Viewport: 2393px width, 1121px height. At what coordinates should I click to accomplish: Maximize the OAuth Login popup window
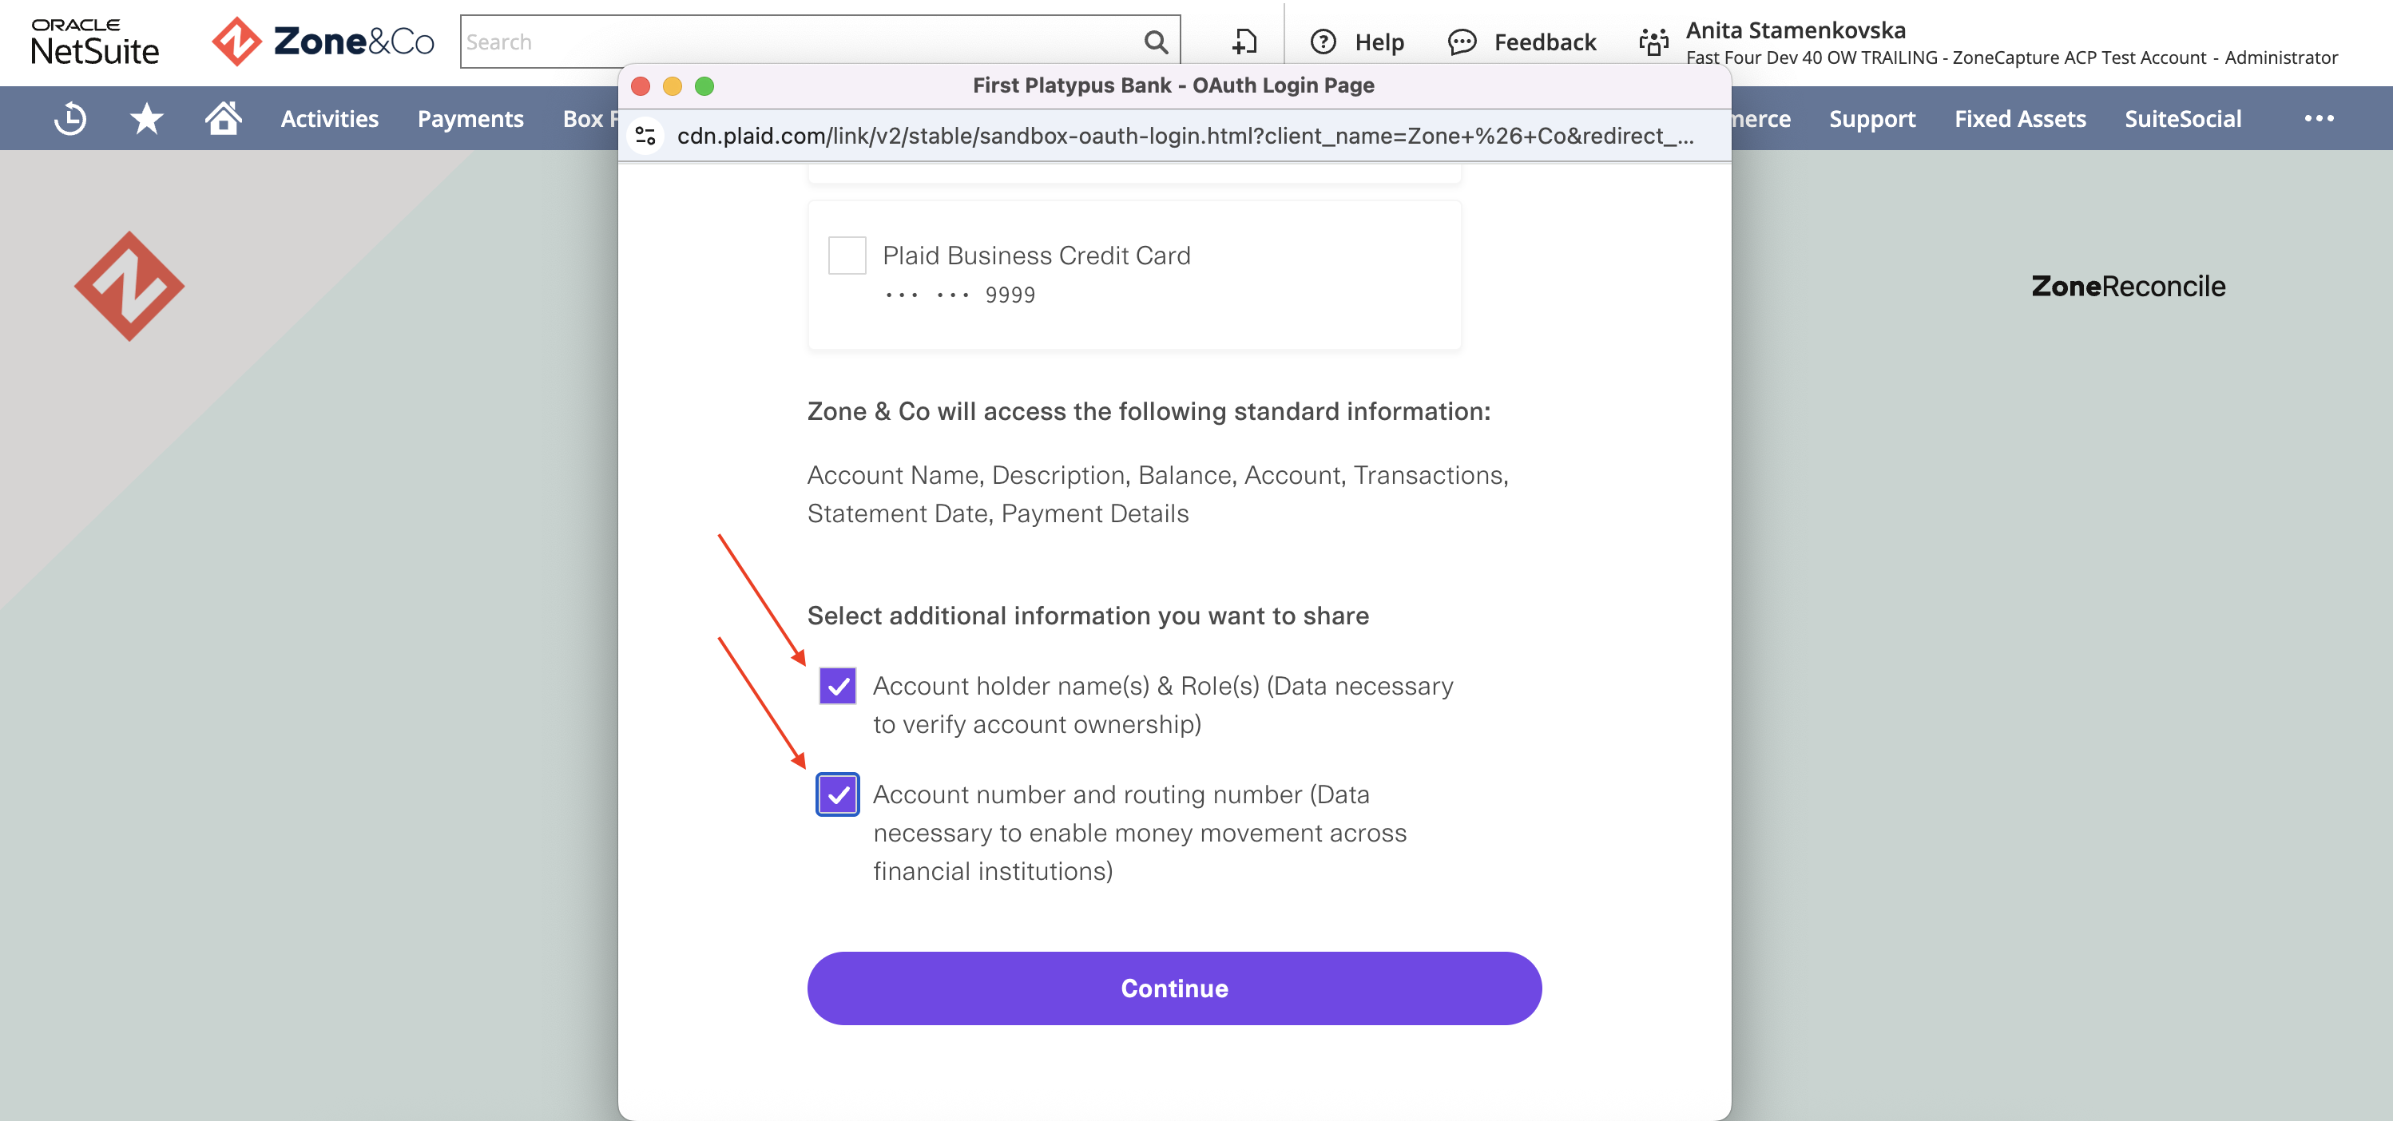[x=704, y=85]
